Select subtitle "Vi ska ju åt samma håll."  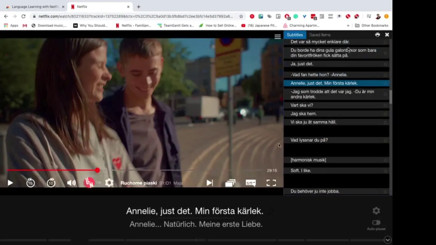click(337, 122)
